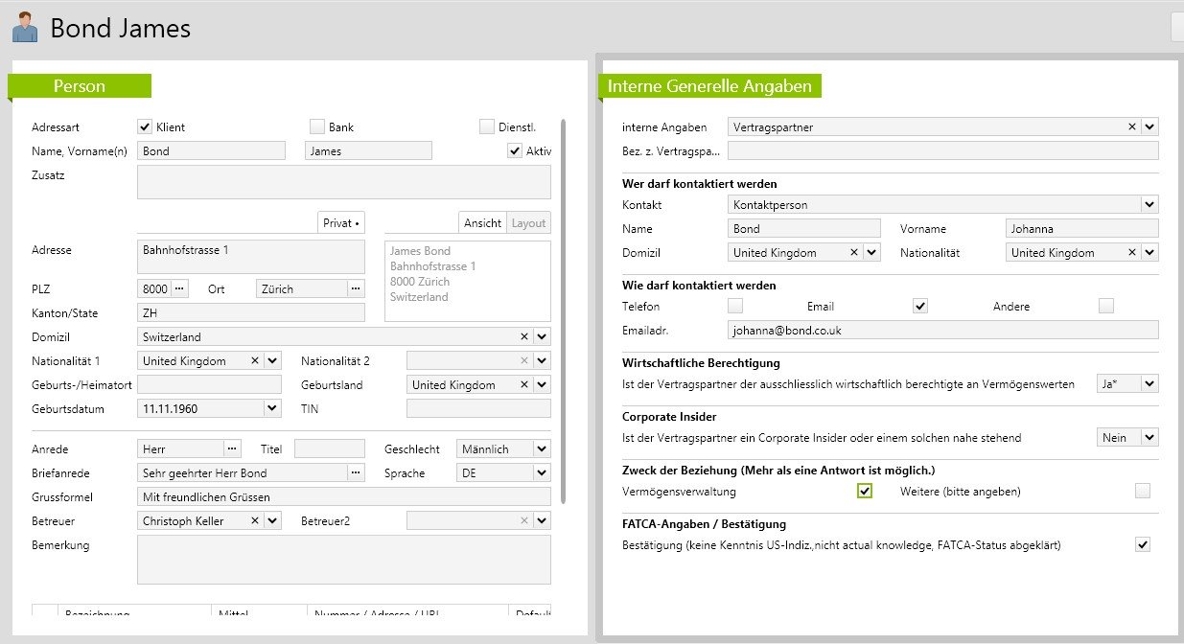The image size is (1184, 644).
Task: Click the Person panel vertical scrollbar
Action: pos(563,307)
